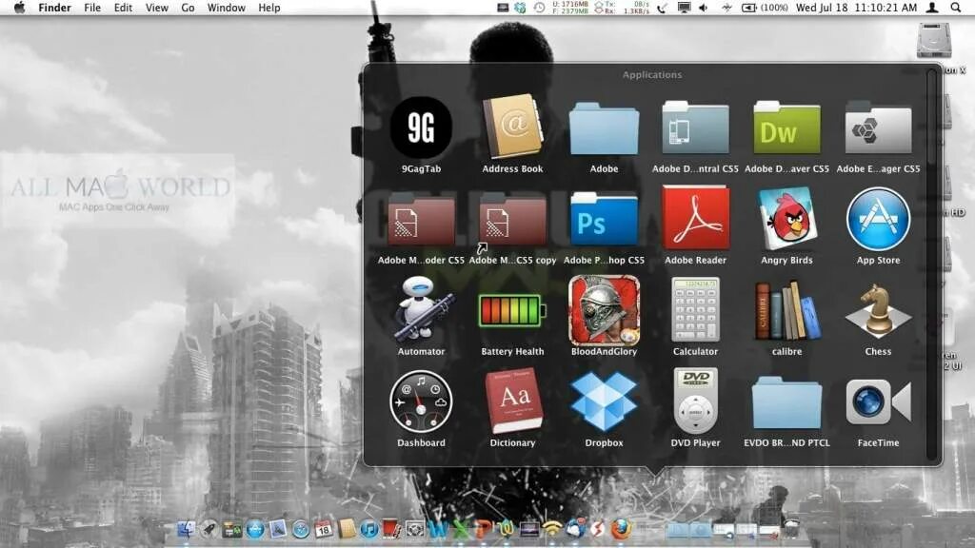975x548 pixels.
Task: Click the Finder icon in the Dock
Action: [186, 529]
